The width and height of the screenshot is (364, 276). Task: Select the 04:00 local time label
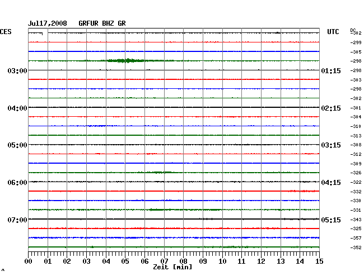coord(17,108)
